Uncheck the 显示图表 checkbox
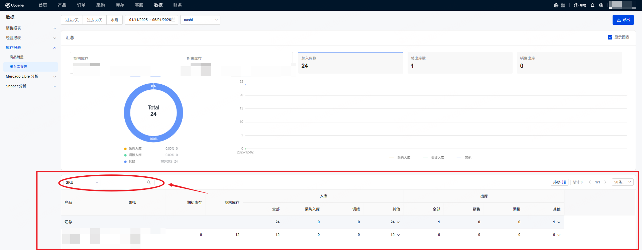642x250 pixels. click(x=610, y=37)
